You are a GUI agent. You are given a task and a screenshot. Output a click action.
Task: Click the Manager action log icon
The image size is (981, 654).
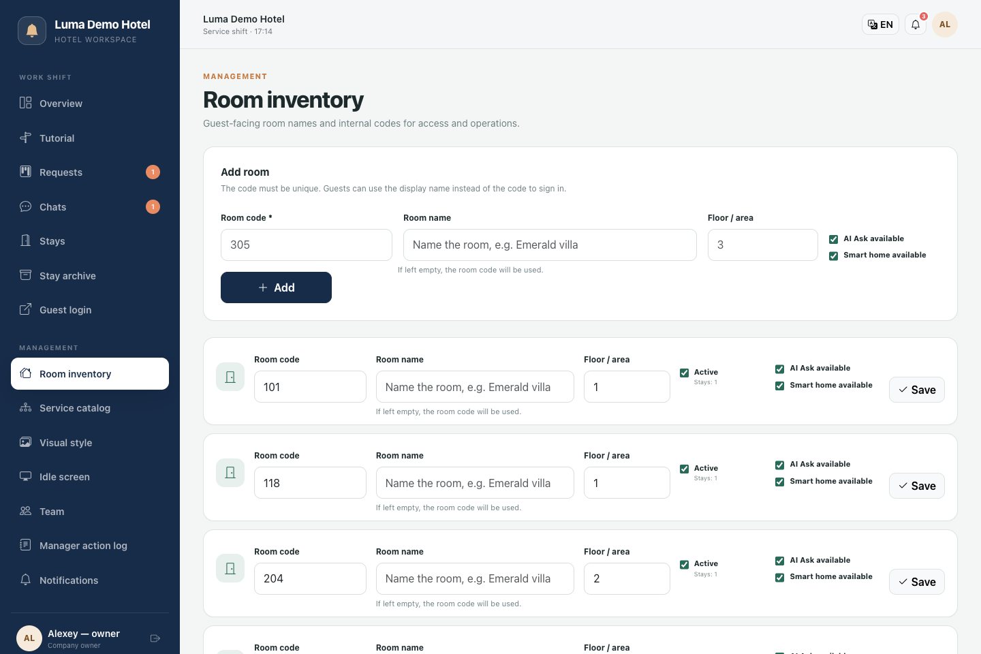pos(25,545)
